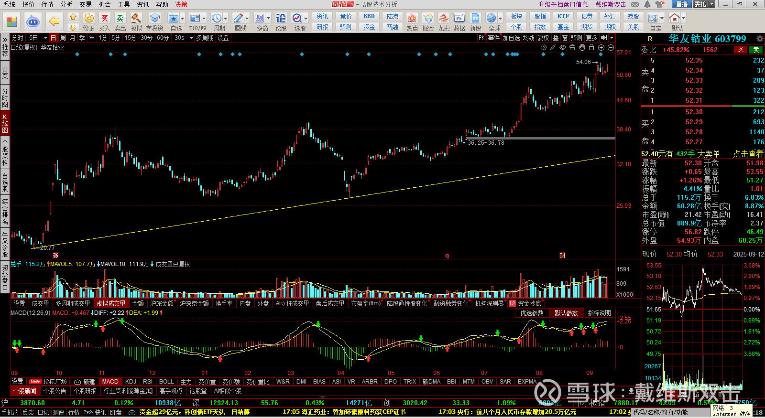Expand 画线 drawing dropdown arrow

click(247, 19)
